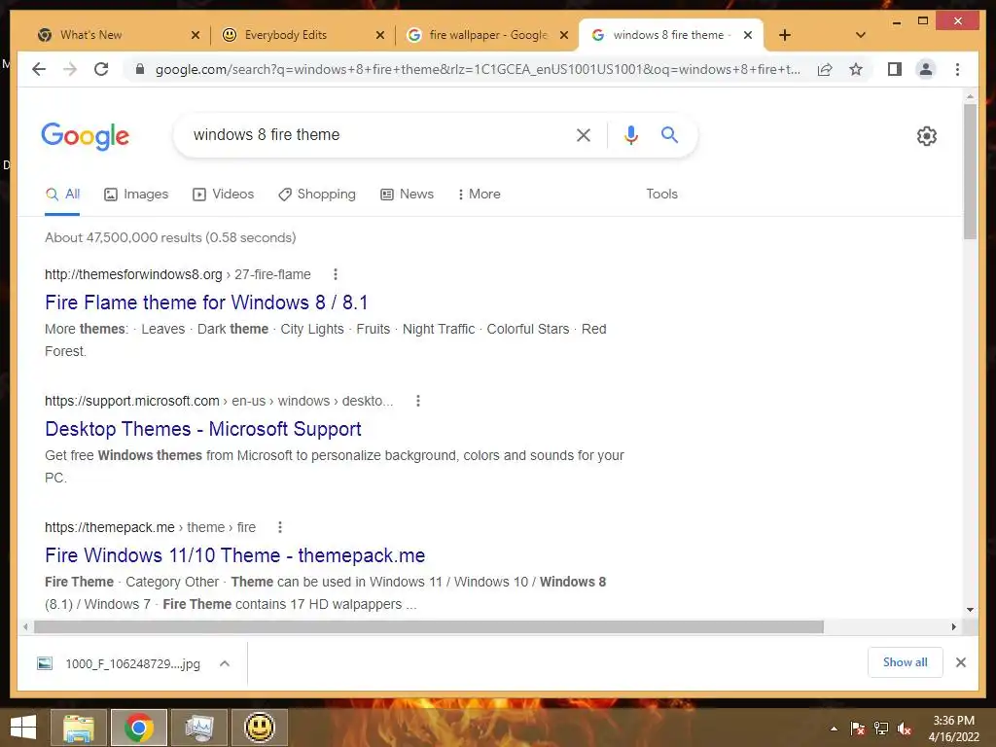Switch to Videos results
The width and height of the screenshot is (996, 747).
(x=223, y=195)
